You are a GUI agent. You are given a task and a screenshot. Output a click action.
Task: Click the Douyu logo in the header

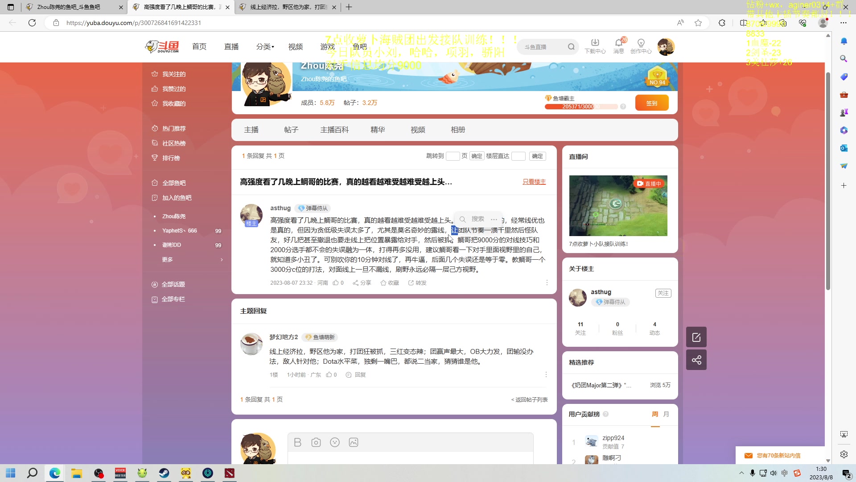pos(162,46)
